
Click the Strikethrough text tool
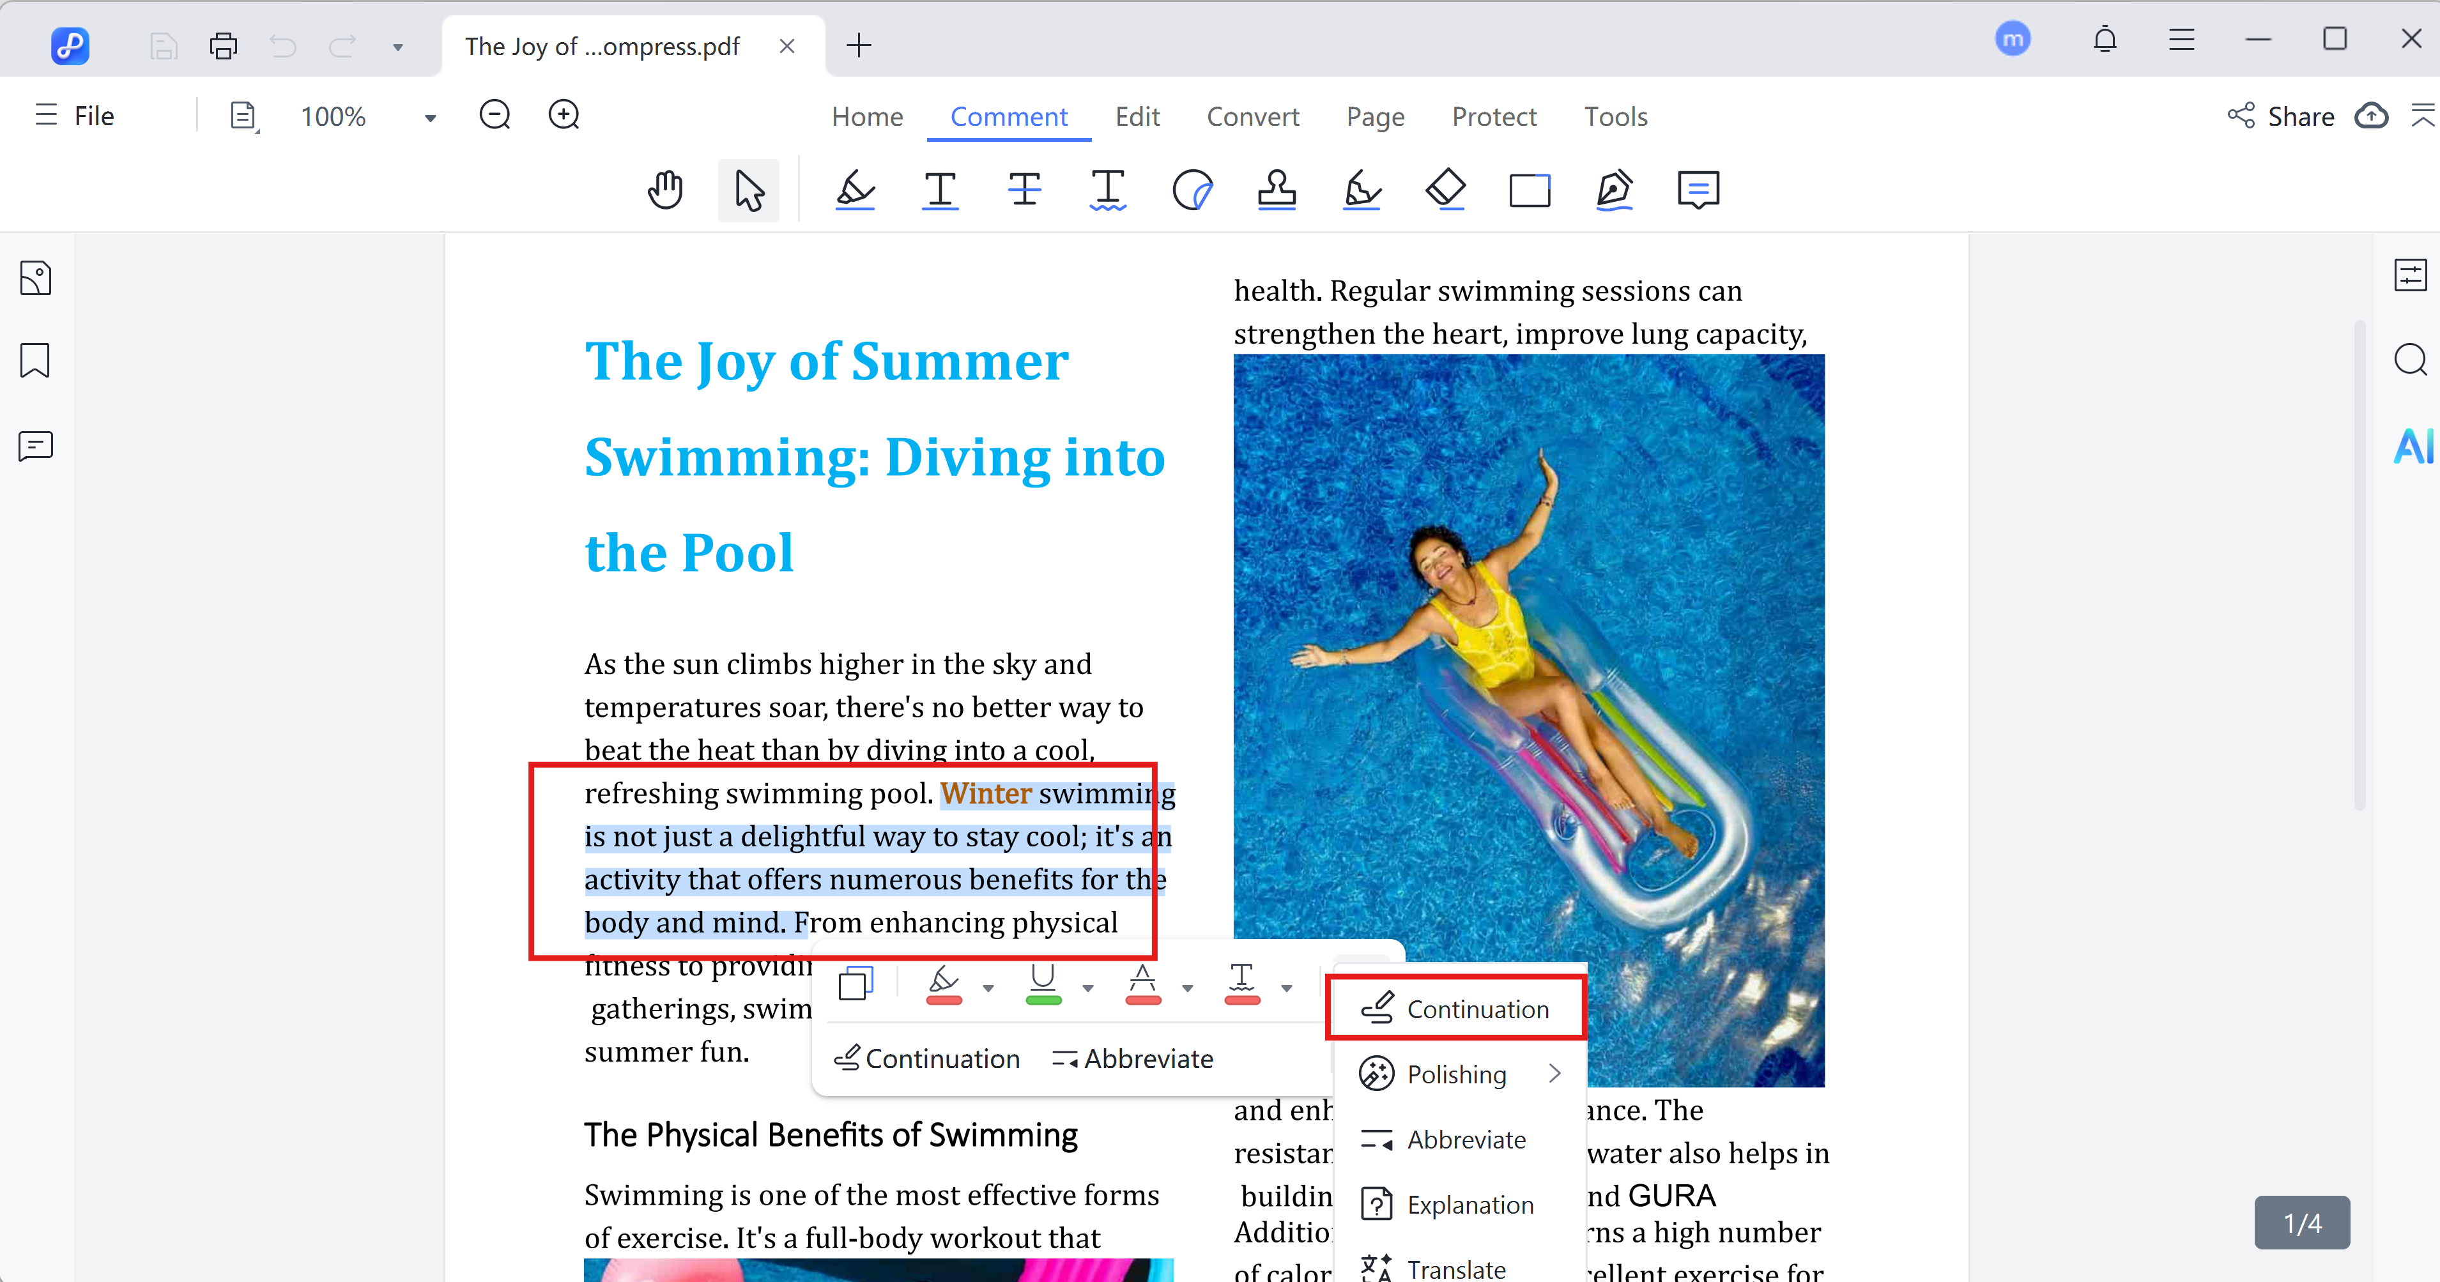coord(1024,190)
